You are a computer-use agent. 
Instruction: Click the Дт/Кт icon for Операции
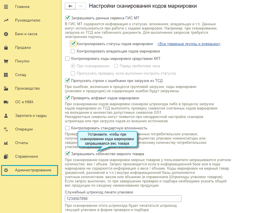(6, 129)
